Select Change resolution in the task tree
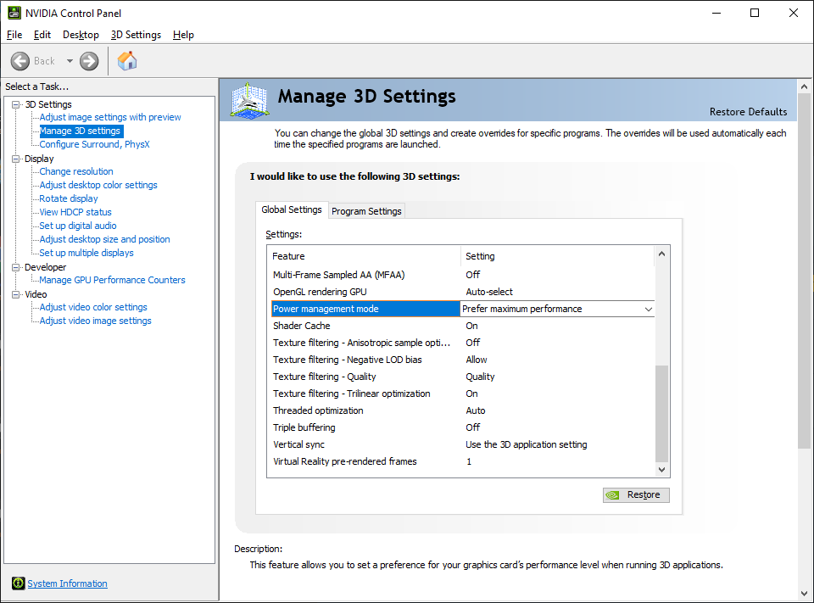 76,171
